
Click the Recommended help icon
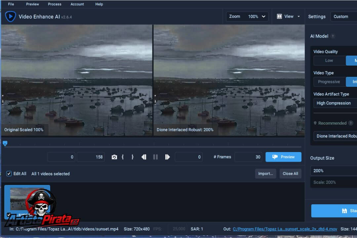[351, 123]
